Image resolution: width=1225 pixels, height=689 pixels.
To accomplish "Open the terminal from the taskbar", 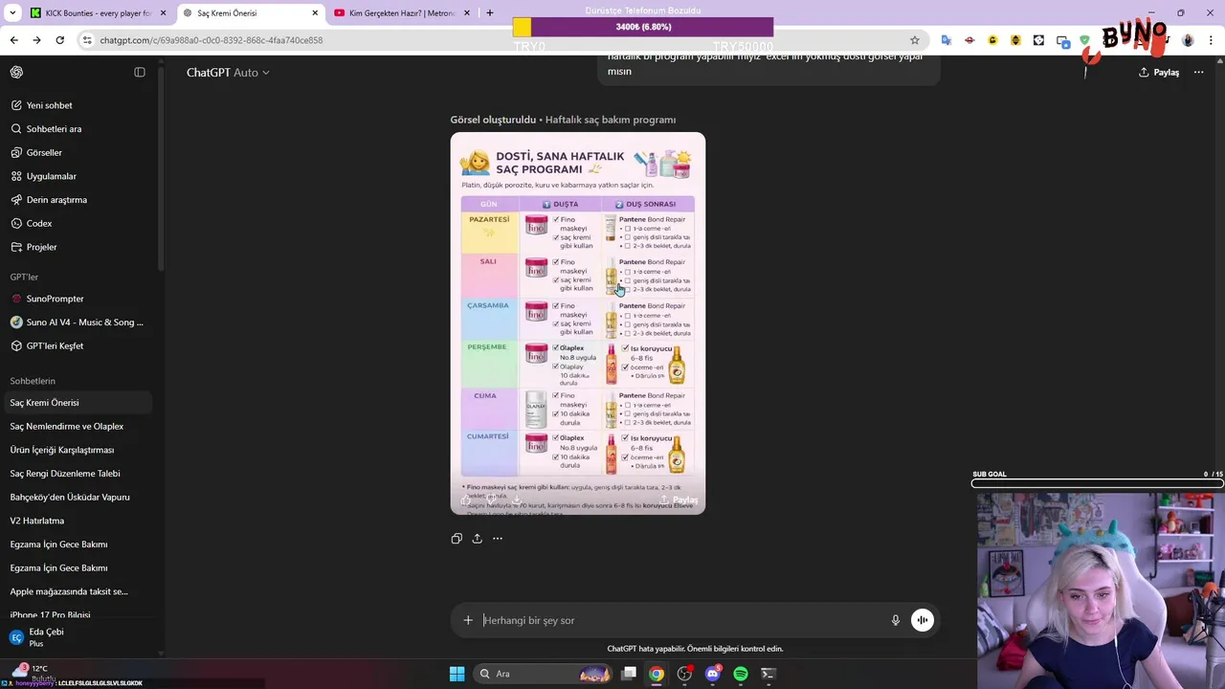I will click(768, 674).
